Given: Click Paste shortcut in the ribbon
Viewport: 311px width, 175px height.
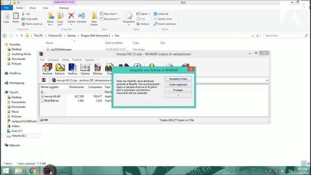Looking at the screenshot, I should click(x=32, y=24).
